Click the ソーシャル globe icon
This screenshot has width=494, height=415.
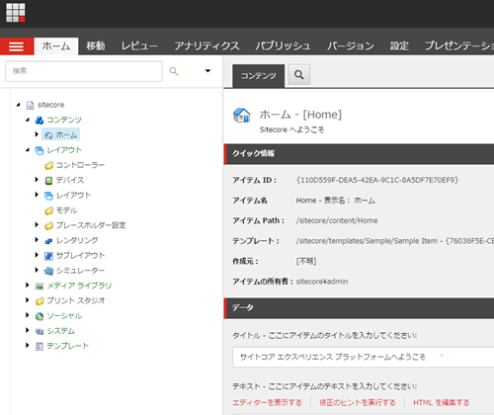[x=40, y=316]
